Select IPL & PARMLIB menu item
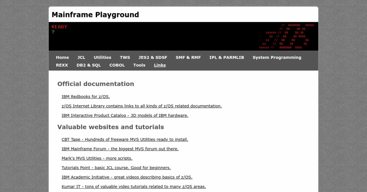The height and width of the screenshot is (192, 367). 227,57
